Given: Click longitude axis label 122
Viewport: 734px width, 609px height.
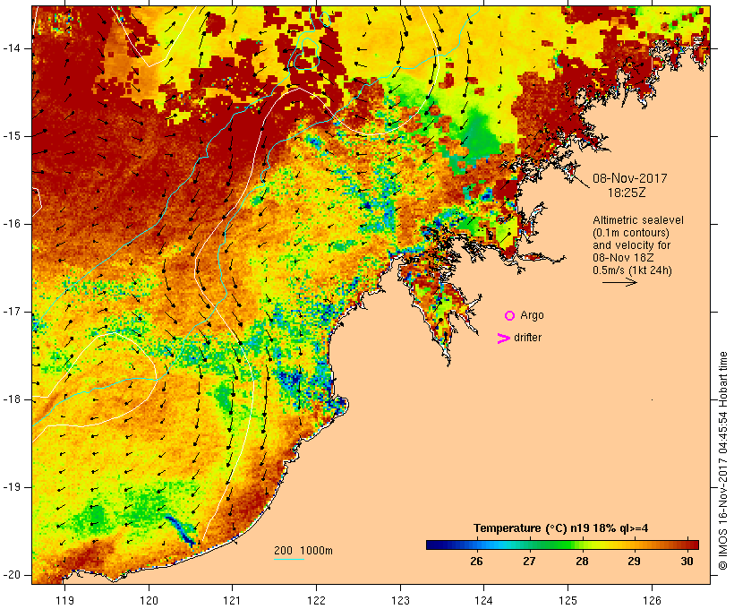Looking at the screenshot, I should coord(317,600).
